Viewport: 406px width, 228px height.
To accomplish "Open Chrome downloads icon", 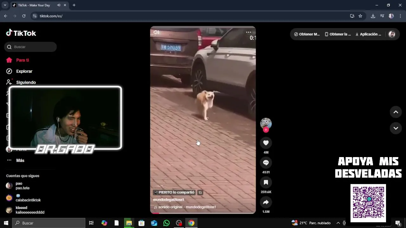I will click(373, 16).
